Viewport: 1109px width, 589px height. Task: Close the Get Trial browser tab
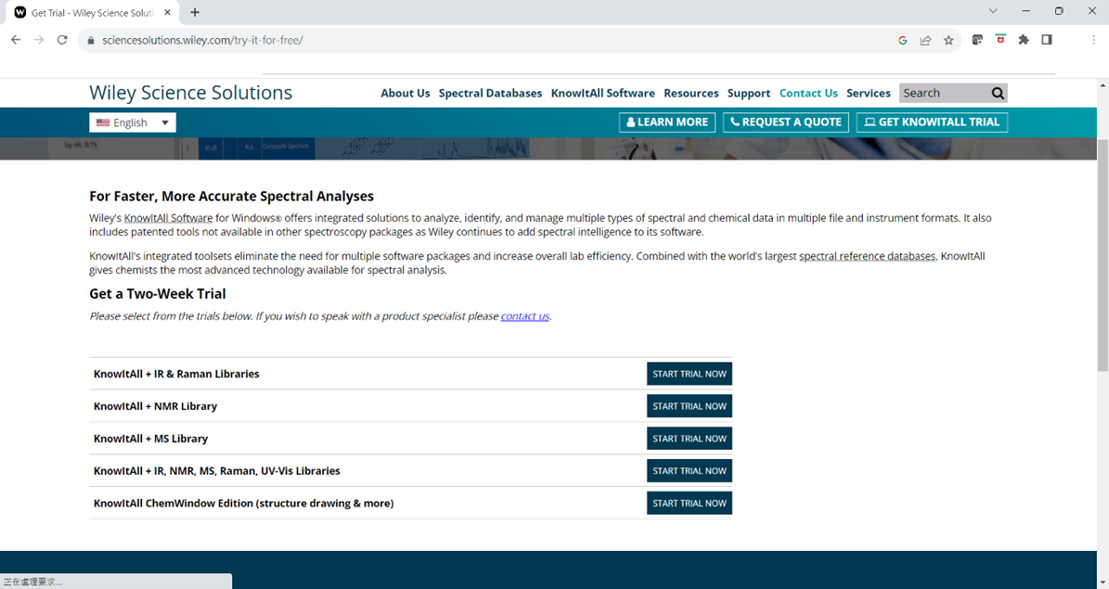(168, 12)
